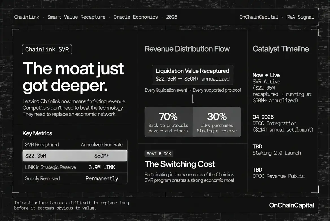Click the 'DTCC Integration' timeline text
Image resolution: width=330 pixels, height=221 pixels.
274,123
